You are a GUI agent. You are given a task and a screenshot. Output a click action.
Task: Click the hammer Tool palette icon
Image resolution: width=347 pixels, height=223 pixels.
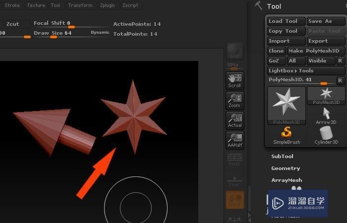coord(258,5)
